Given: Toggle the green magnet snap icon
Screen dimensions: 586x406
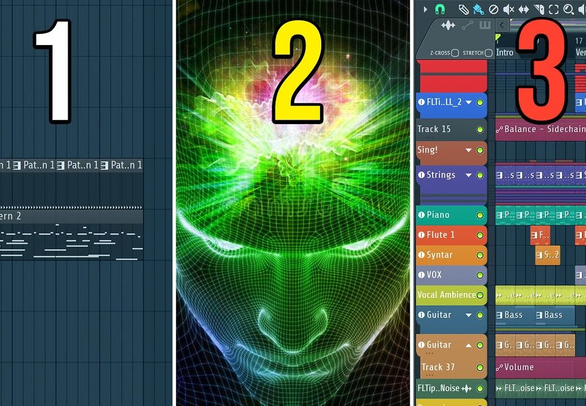Looking at the screenshot, I should point(440,10).
